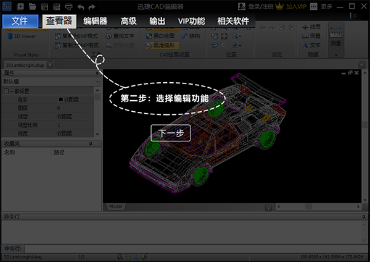This screenshot has height=262, width=370.
Task: Open the 默认值 combo box
Action: click(51, 82)
